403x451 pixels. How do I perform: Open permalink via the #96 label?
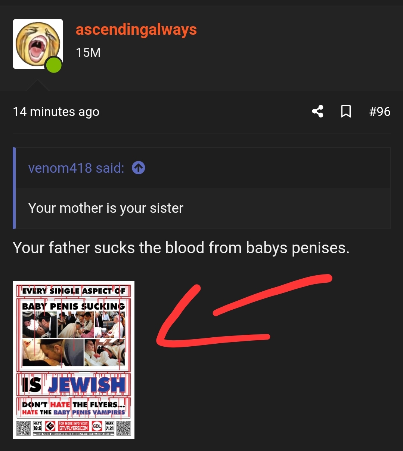click(379, 111)
